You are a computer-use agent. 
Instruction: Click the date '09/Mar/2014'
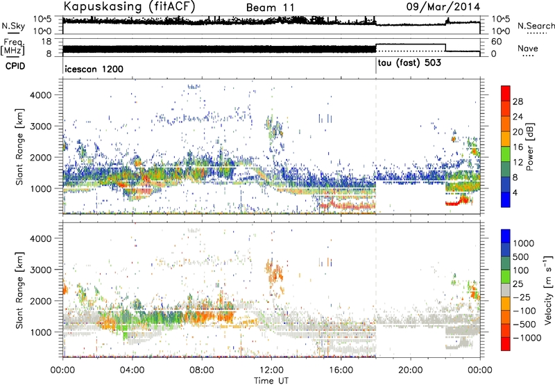[443, 7]
